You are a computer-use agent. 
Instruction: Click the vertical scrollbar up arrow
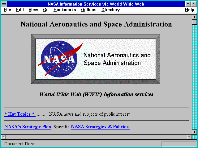click(x=194, y=17)
